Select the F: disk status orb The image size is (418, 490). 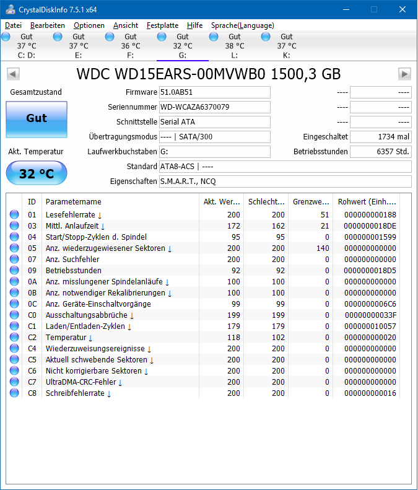(x=110, y=37)
